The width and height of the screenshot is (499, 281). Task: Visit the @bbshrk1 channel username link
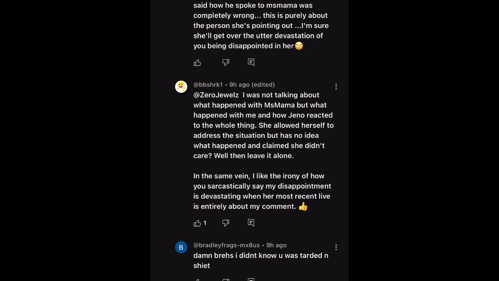[208, 85]
